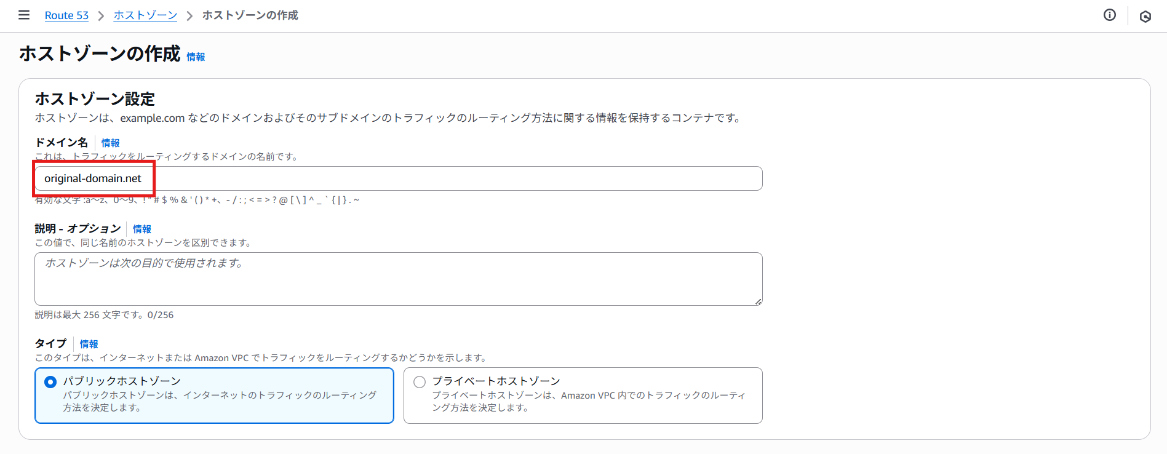Click the ホストゾーン設定 section heading
This screenshot has width=1167, height=454.
coord(95,99)
